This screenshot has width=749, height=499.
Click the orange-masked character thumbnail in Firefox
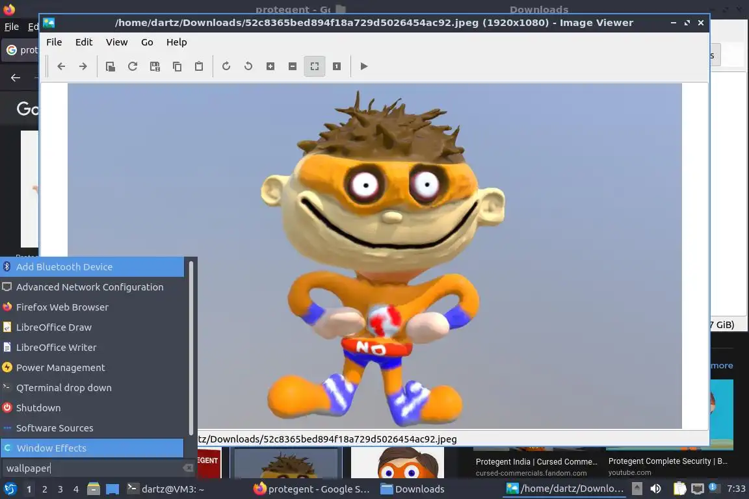(397, 463)
